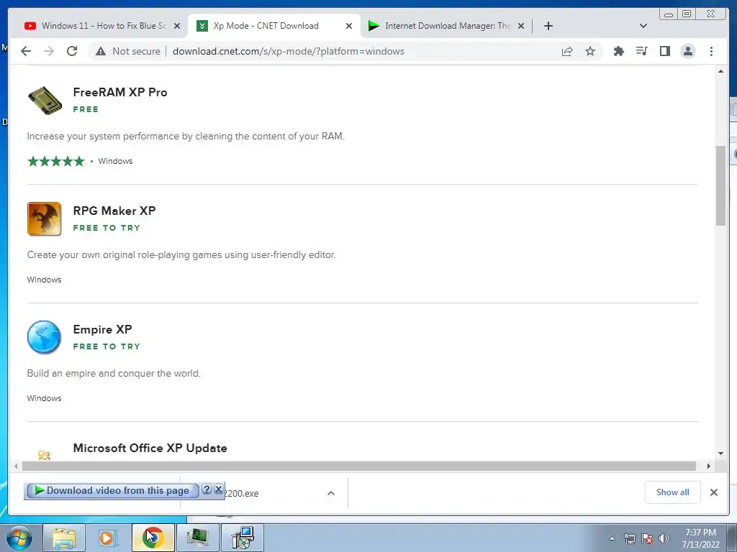Open the Action Center flag icon

pyautogui.click(x=647, y=538)
